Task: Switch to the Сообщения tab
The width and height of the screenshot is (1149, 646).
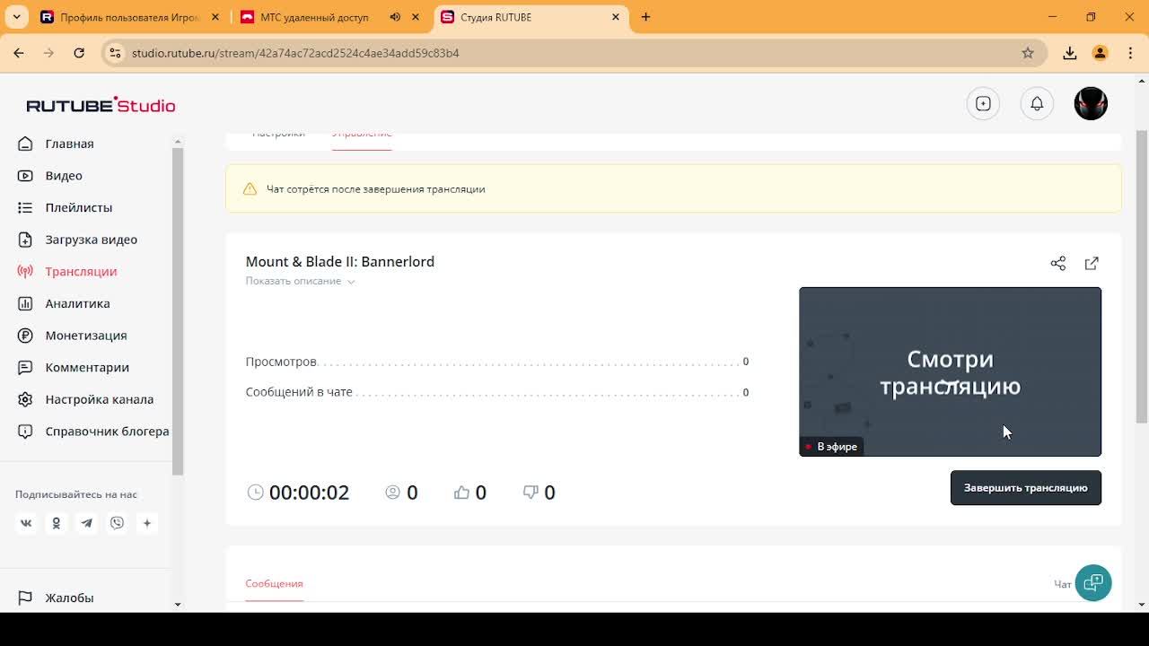Action: (x=274, y=583)
